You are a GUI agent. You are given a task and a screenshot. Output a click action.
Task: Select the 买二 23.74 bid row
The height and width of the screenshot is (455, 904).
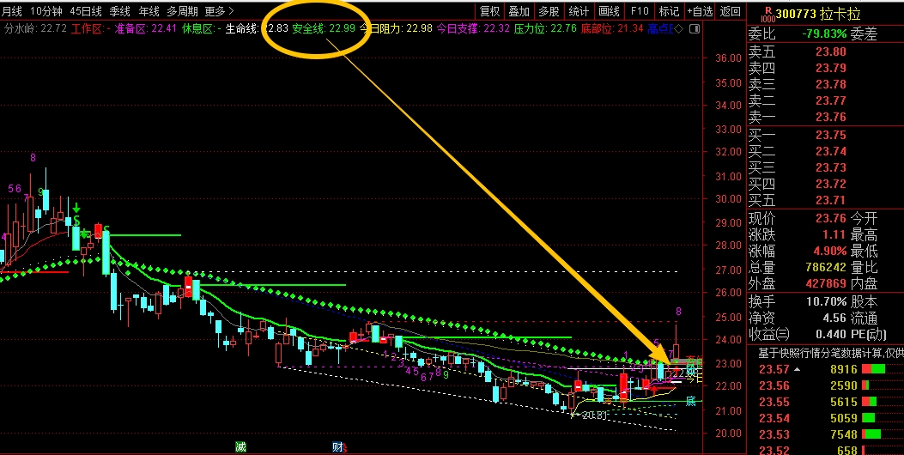825,151
